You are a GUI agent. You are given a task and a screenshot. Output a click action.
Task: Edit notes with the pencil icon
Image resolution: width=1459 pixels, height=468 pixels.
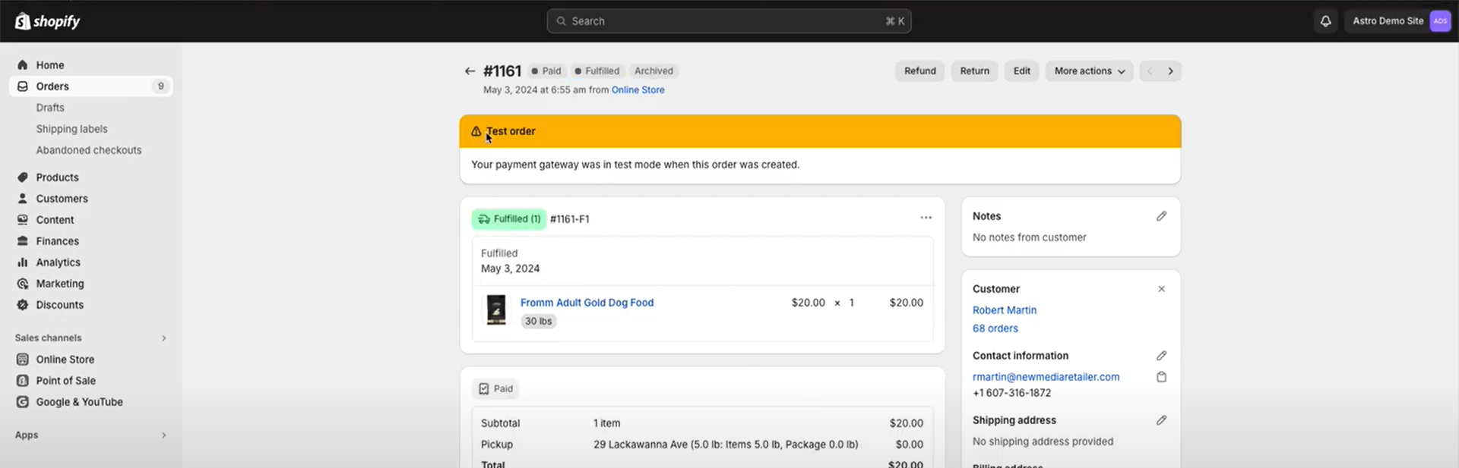click(x=1161, y=216)
